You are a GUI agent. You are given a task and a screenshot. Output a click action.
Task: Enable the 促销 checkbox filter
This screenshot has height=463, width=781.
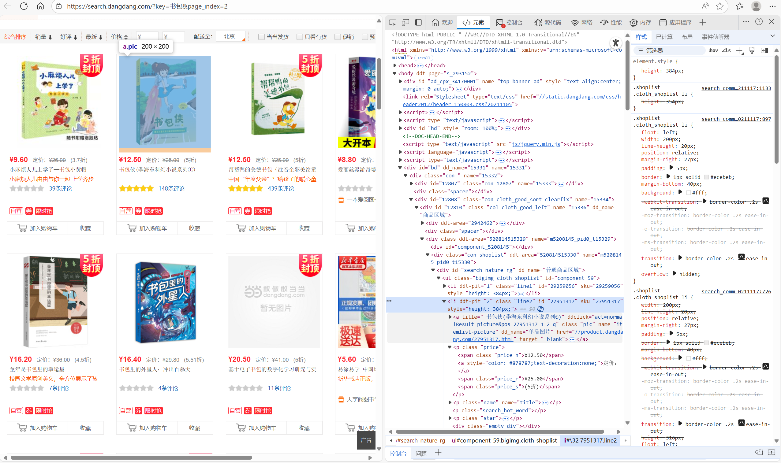(x=338, y=37)
